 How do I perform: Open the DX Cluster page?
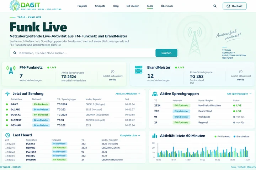tap(133, 6)
